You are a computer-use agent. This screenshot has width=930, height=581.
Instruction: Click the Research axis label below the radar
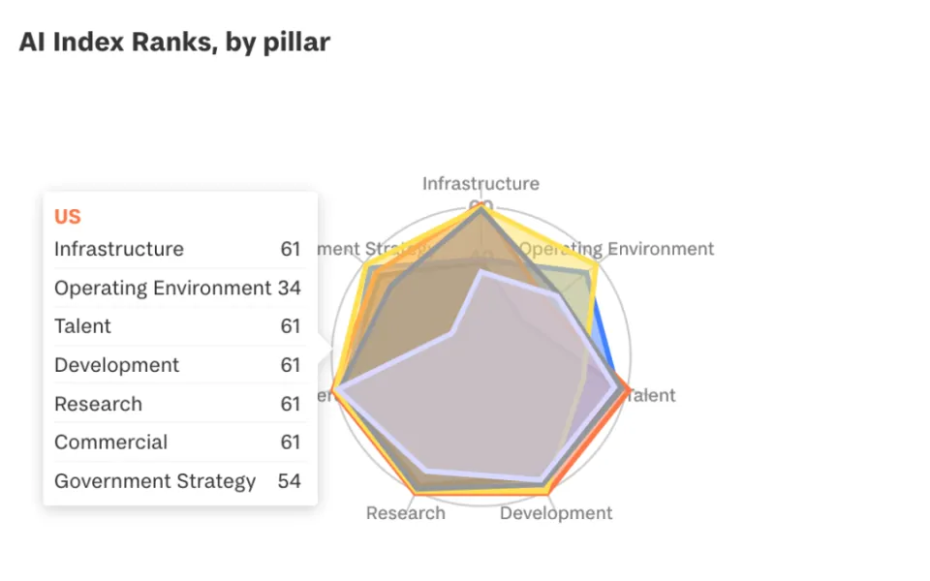405,513
